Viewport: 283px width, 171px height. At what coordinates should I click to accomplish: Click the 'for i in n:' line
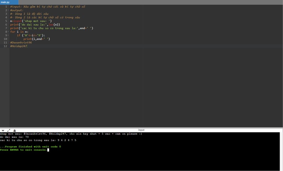tap(19, 32)
